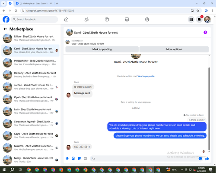Open the account profile picture menu
216x173 pixels.
(x=207, y=19)
